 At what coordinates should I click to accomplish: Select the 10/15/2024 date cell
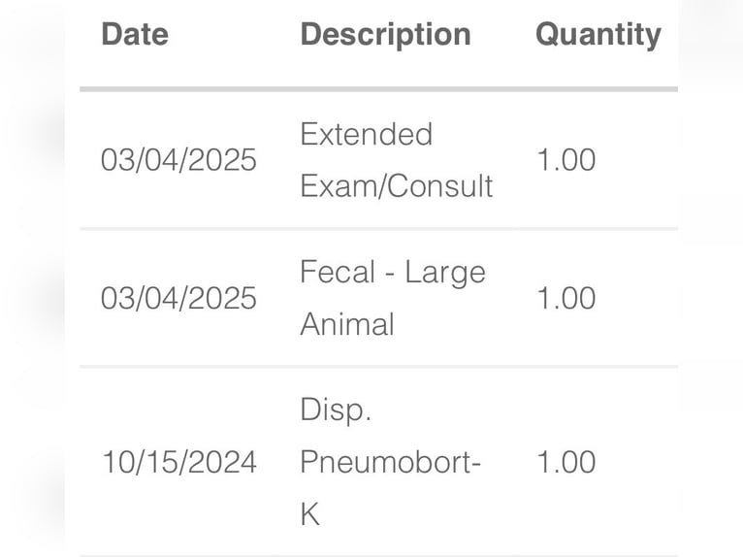pos(178,462)
